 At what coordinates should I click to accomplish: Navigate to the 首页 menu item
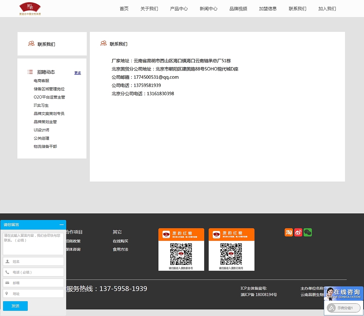[x=124, y=9]
